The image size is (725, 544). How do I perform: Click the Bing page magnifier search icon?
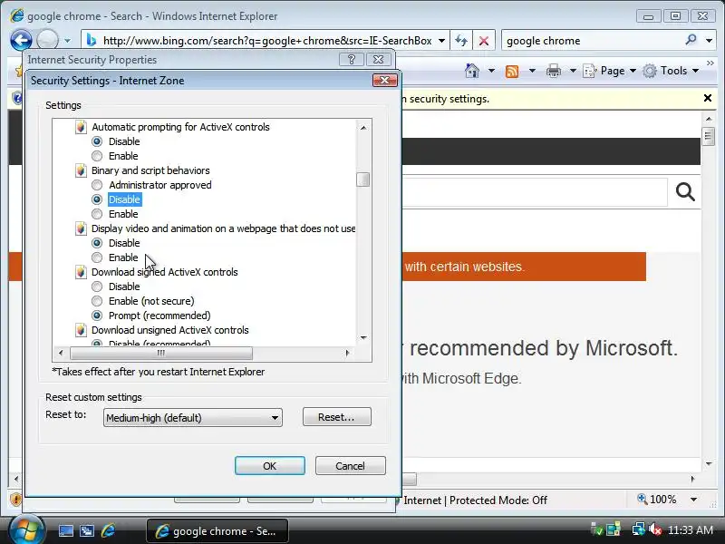click(685, 191)
